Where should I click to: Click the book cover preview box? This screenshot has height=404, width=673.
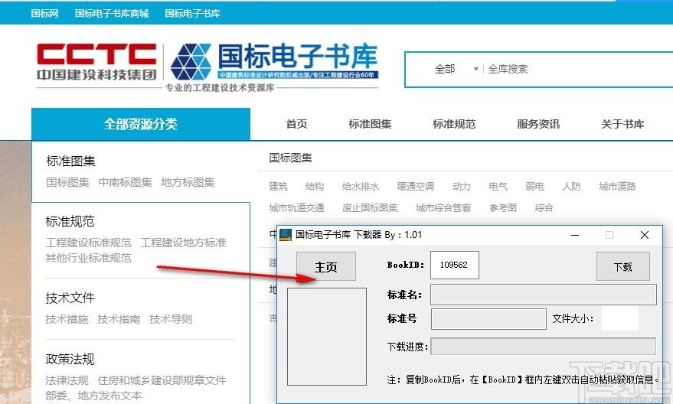[x=327, y=337]
